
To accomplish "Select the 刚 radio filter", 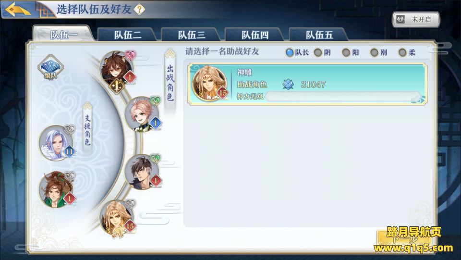I will tap(378, 52).
